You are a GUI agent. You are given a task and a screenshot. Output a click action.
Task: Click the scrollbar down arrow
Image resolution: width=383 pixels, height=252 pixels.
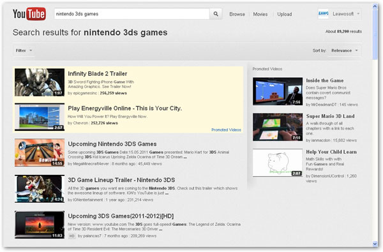tap(375, 244)
